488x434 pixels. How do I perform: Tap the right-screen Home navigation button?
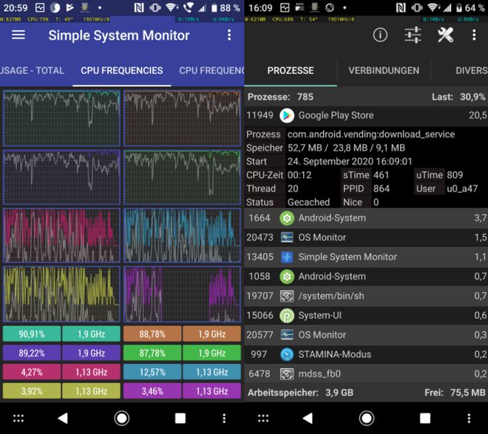367,418
